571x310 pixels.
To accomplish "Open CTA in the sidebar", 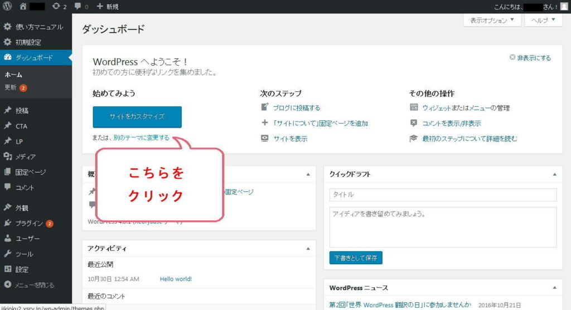I will click(36, 126).
